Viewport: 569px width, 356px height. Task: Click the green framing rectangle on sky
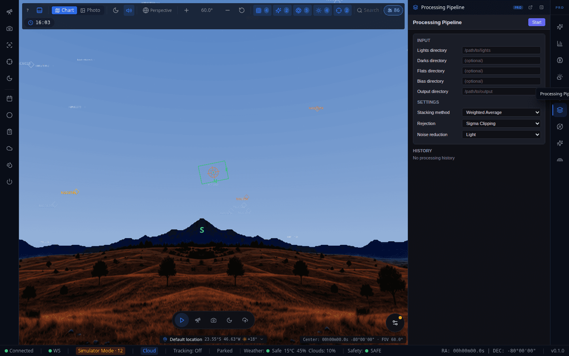coord(213,172)
